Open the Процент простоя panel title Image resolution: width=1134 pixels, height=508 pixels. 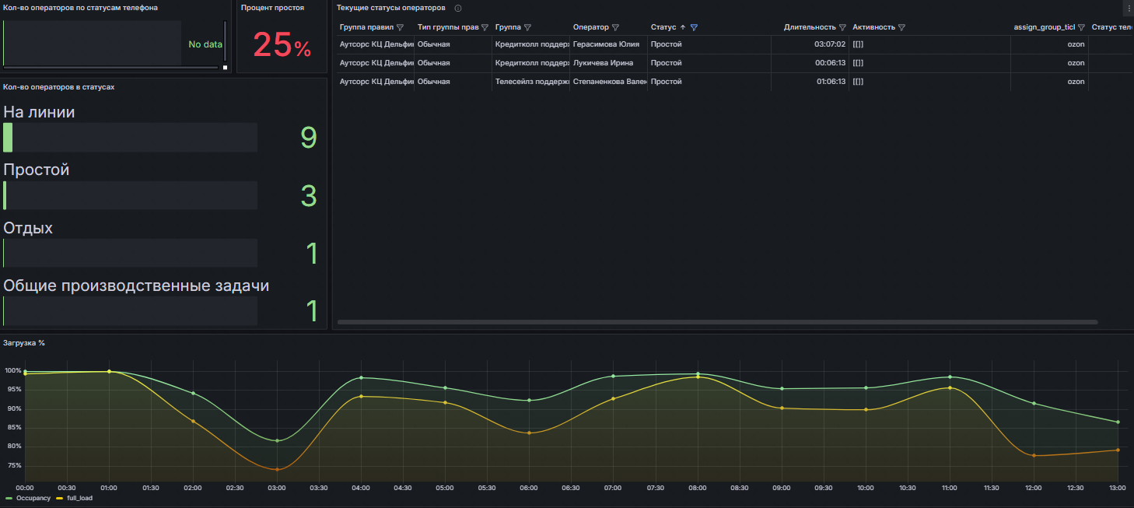coord(272,8)
